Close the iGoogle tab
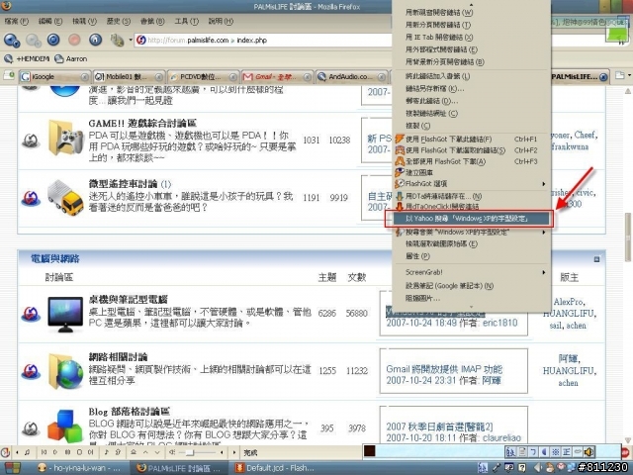The height and width of the screenshot is (475, 633). [84, 77]
